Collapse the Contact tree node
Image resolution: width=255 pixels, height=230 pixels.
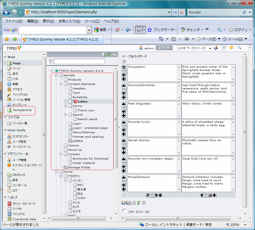coord(61,154)
